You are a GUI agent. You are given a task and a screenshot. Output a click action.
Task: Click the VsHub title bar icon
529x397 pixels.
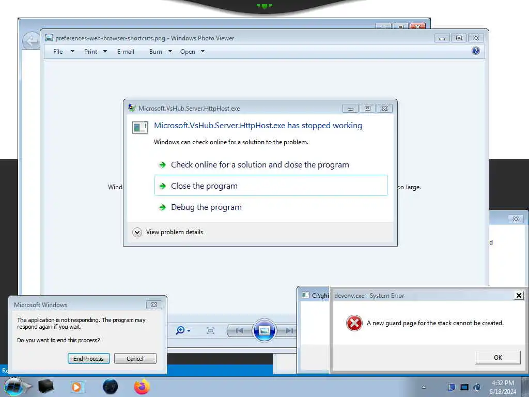point(132,108)
